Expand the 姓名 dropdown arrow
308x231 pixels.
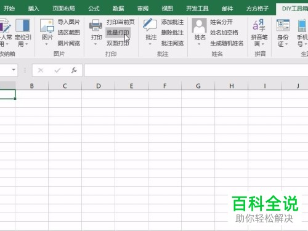click(x=199, y=44)
